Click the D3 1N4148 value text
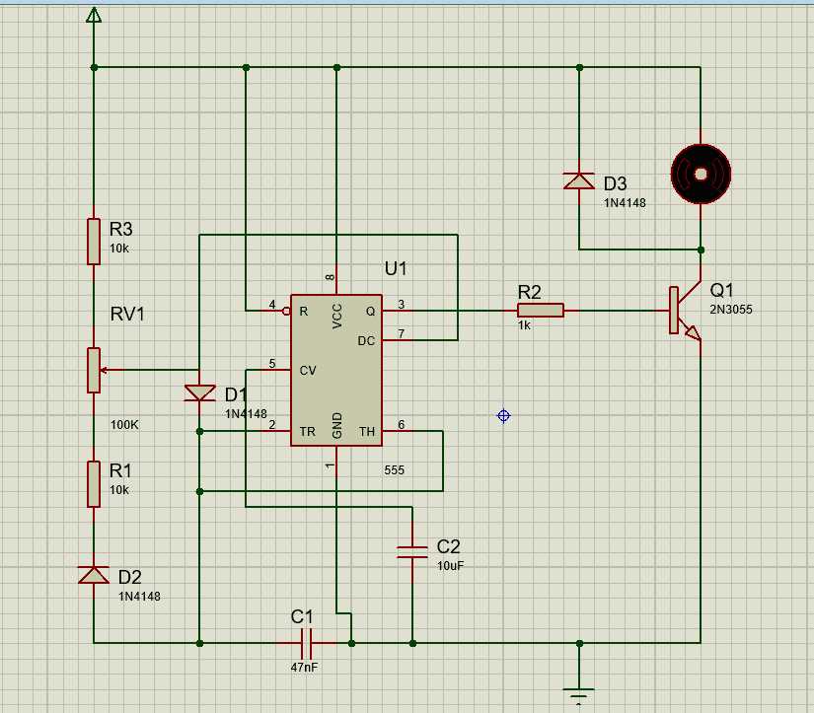This screenshot has height=713, width=814. pos(625,203)
